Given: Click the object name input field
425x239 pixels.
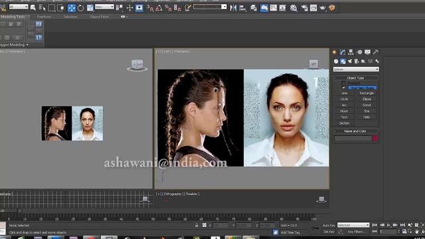Looking at the screenshot, I should (353, 139).
